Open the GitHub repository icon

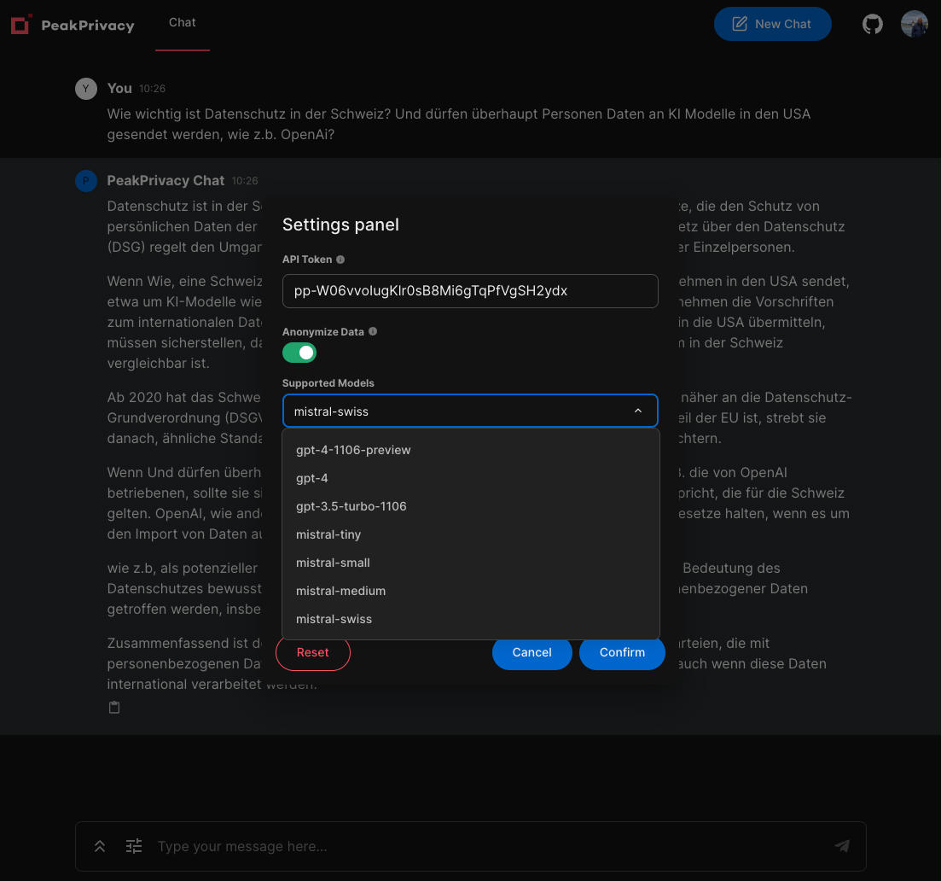pos(872,24)
